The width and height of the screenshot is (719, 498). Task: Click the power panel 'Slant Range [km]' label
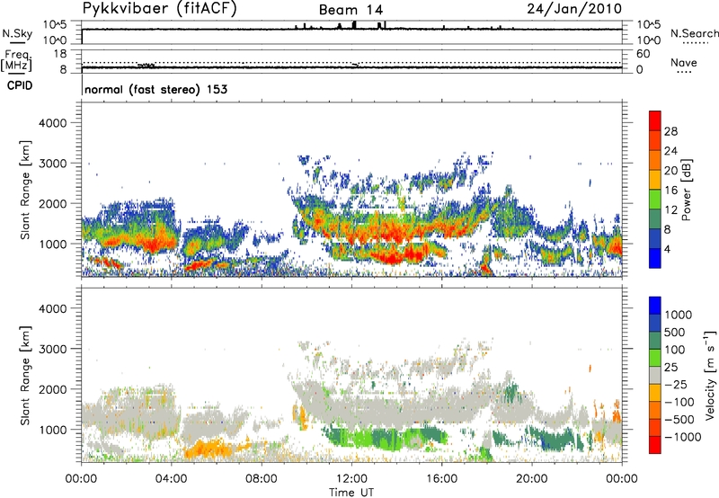[25, 190]
